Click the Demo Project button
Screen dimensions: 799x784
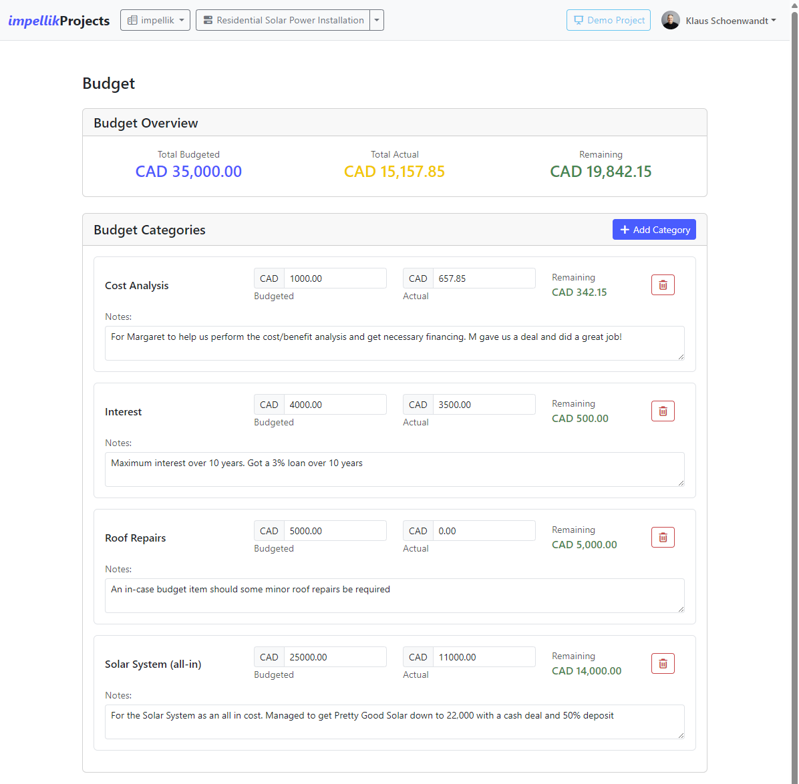pyautogui.click(x=608, y=21)
